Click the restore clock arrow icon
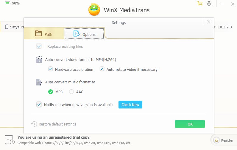Screen dimensions: 237x150 34,124
